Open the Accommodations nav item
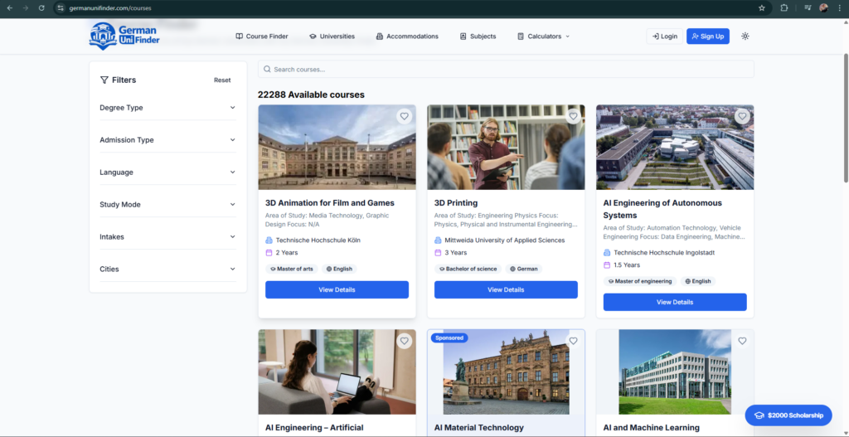The width and height of the screenshot is (849, 437). click(407, 36)
